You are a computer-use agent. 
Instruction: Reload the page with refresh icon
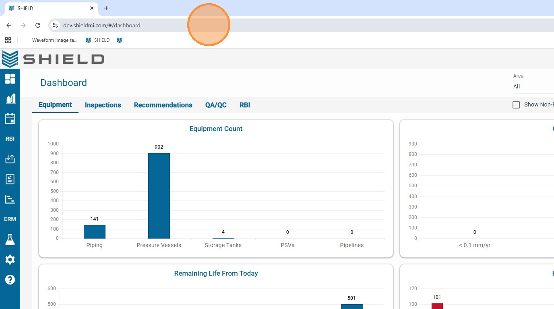pos(38,25)
